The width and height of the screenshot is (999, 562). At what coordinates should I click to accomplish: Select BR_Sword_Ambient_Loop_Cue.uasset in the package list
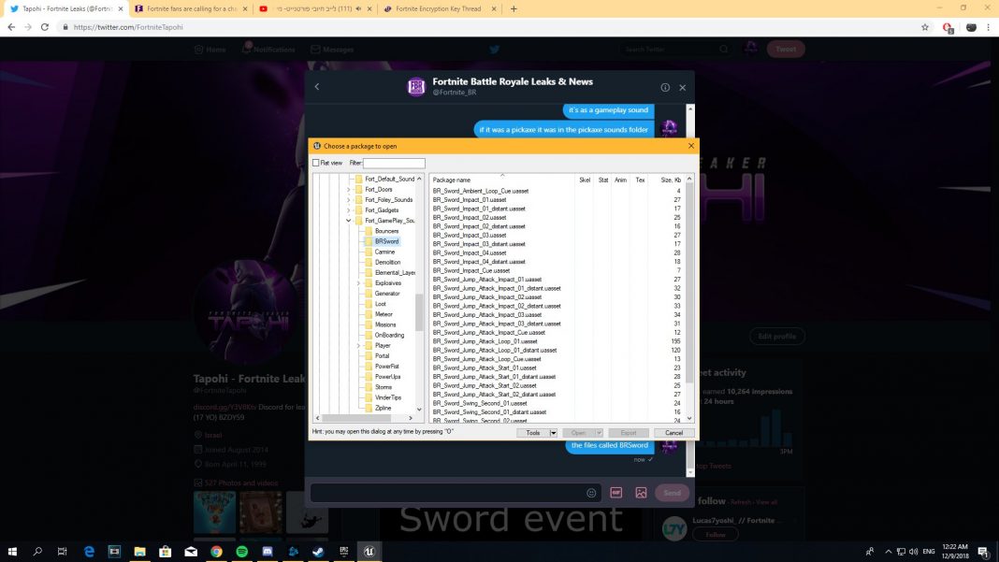pos(481,191)
